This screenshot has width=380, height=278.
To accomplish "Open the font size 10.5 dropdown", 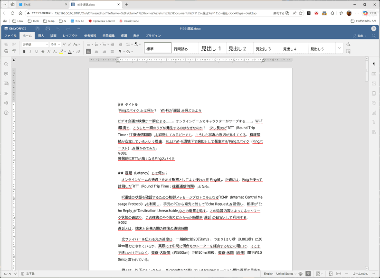I will [x=59, y=45].
